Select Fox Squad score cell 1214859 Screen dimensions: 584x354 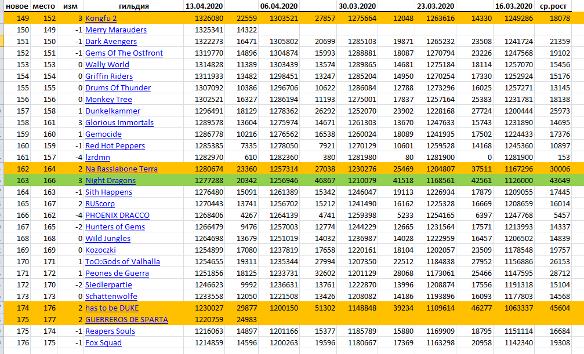coord(204,342)
